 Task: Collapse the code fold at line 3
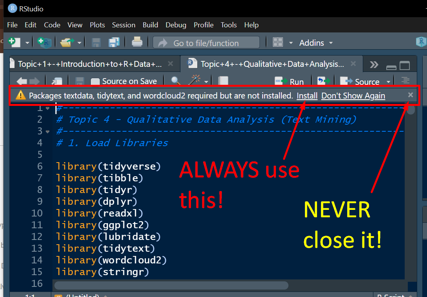point(48,132)
